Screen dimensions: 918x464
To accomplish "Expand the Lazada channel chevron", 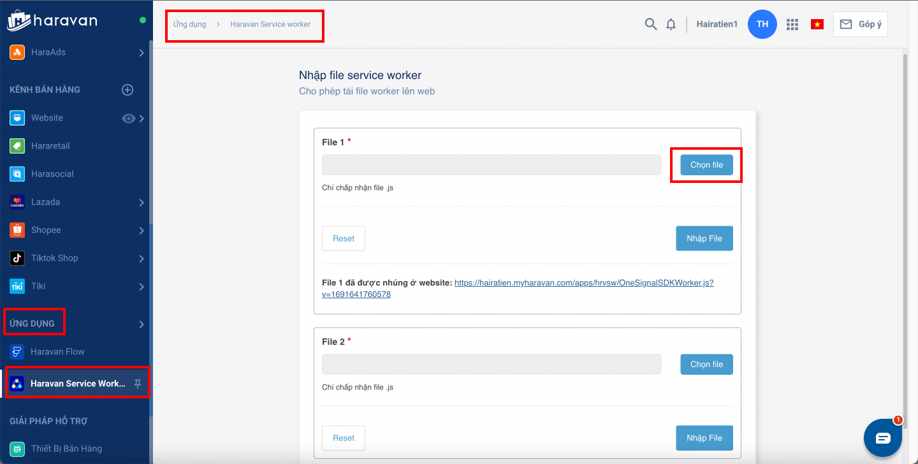I will [x=142, y=203].
